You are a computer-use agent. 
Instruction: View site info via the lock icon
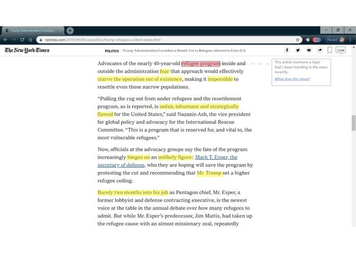(x=41, y=40)
